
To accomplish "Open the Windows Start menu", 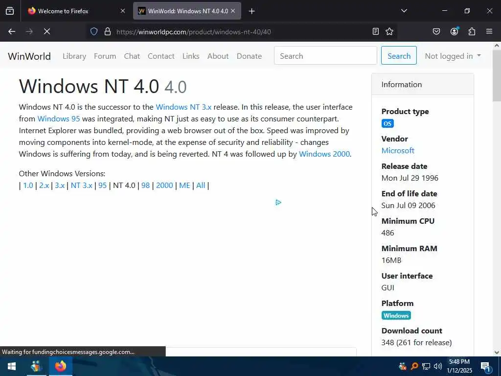I will (x=12, y=366).
